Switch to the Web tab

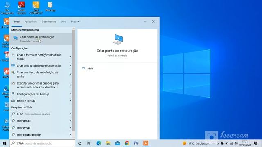63,22
